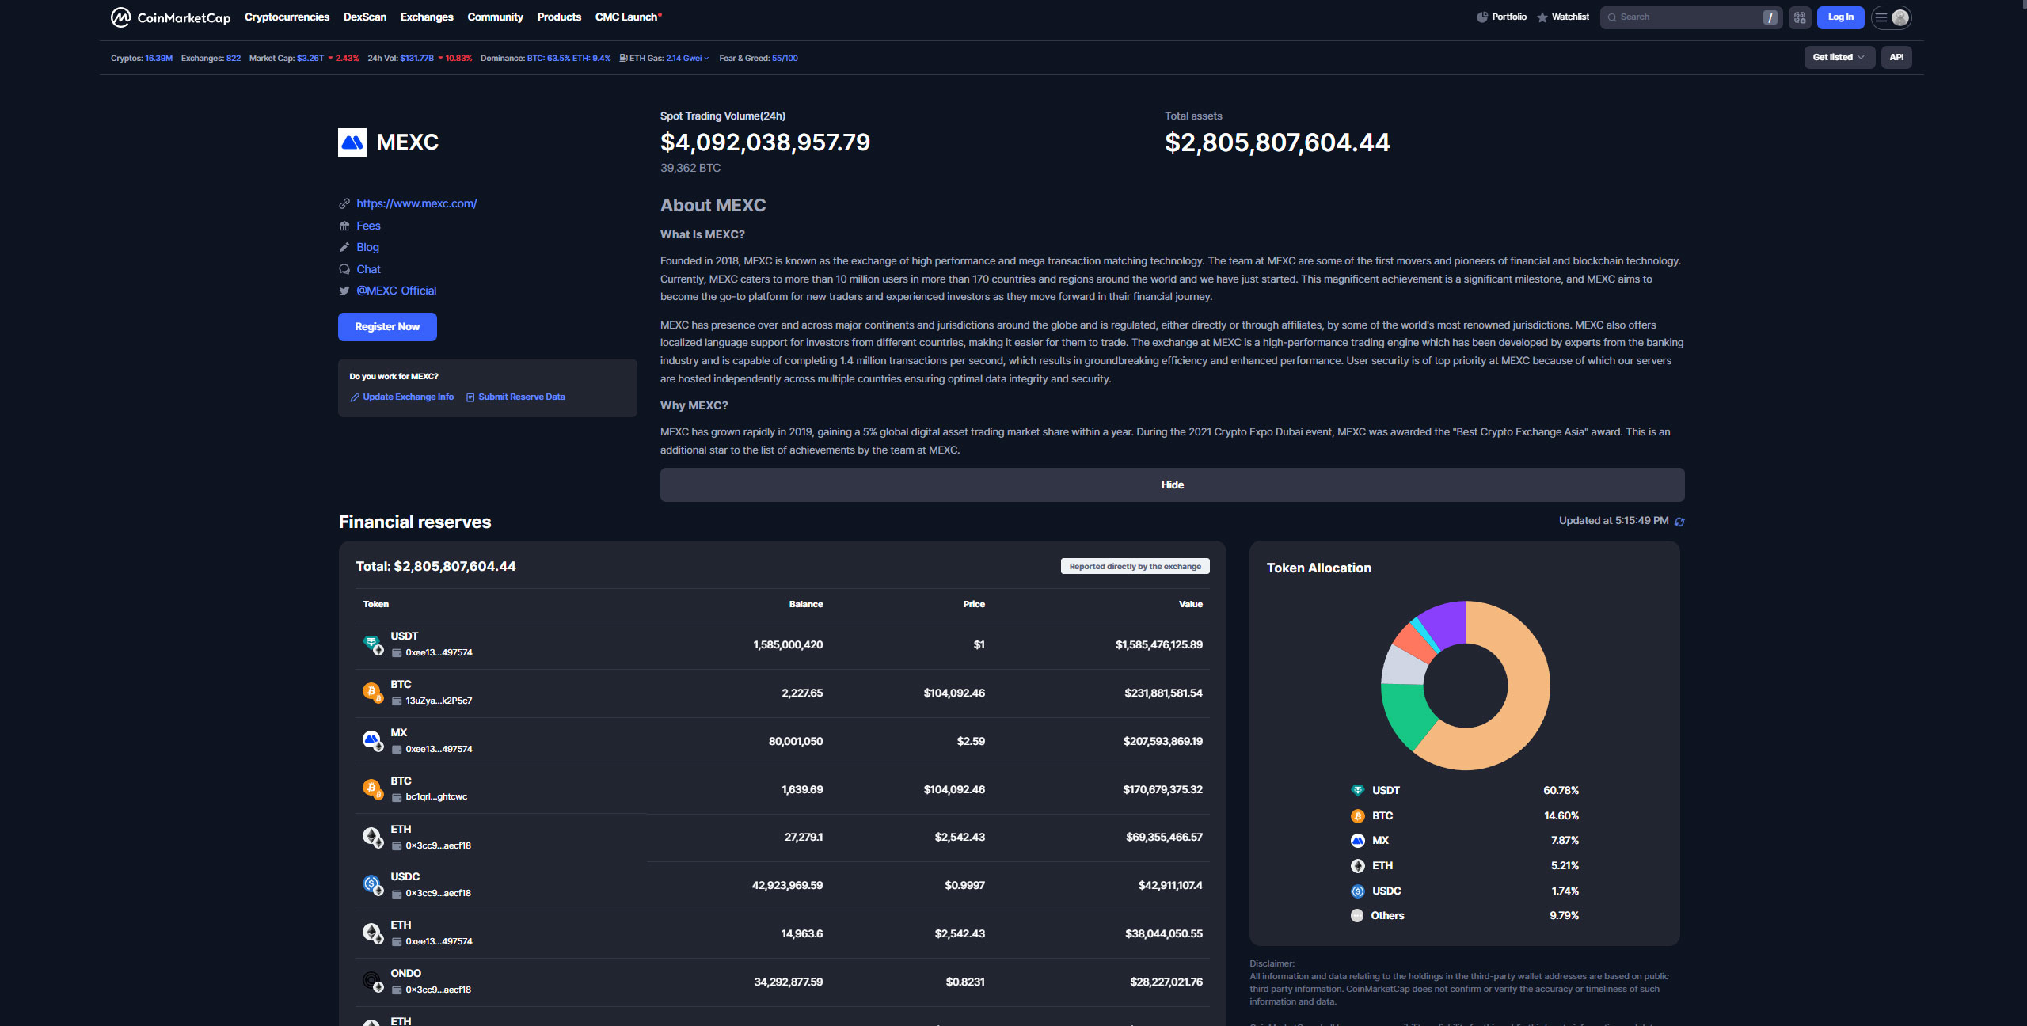The height and width of the screenshot is (1026, 2027).
Task: Click the Others legend dot icon
Action: pos(1357,916)
